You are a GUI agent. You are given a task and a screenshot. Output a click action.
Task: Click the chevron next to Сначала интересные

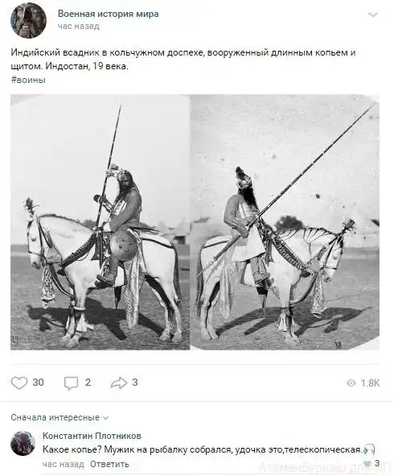106,418
